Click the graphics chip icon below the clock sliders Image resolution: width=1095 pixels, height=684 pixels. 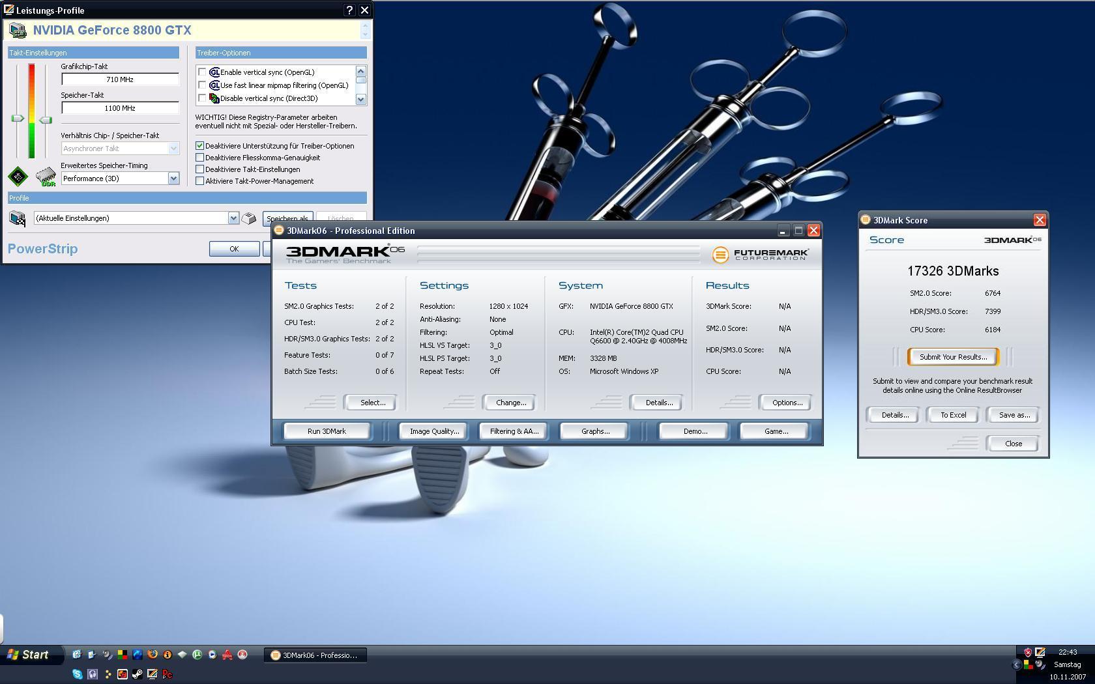click(18, 176)
